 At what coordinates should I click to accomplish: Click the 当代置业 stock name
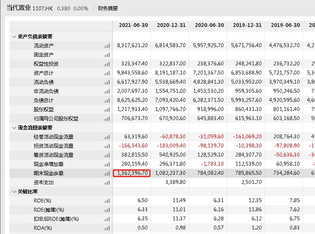pyautogui.click(x=18, y=8)
